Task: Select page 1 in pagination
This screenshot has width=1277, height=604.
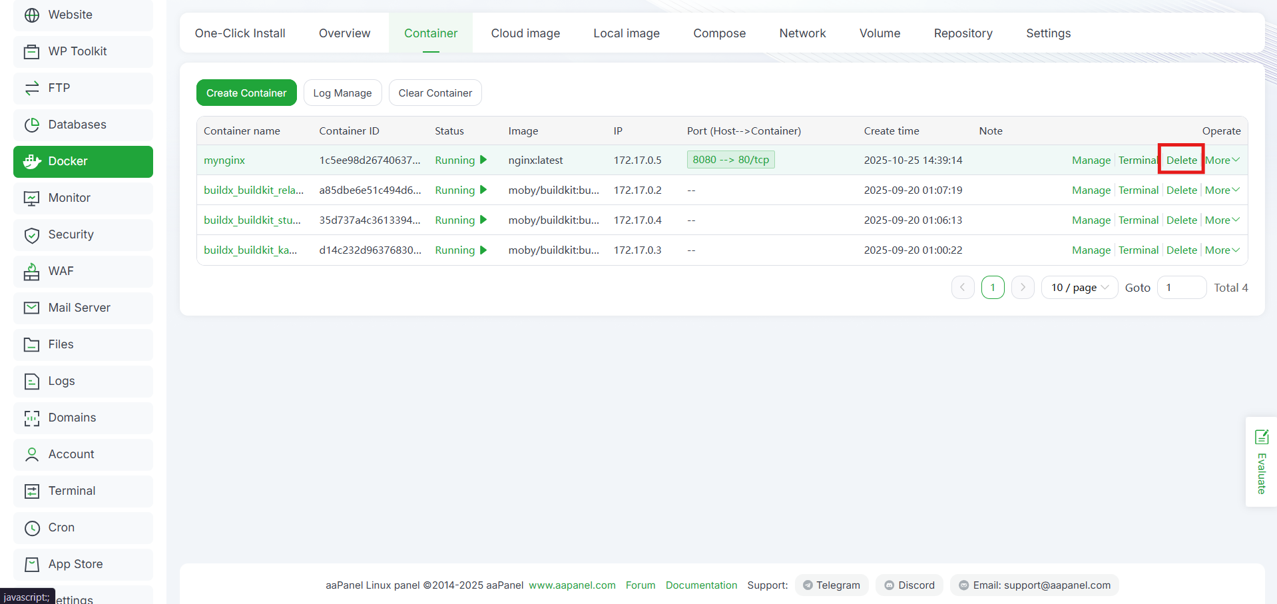Action: [x=993, y=288]
